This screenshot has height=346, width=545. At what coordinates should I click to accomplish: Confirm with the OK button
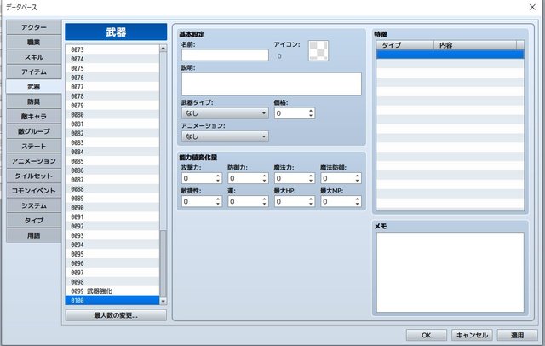[x=426, y=335]
